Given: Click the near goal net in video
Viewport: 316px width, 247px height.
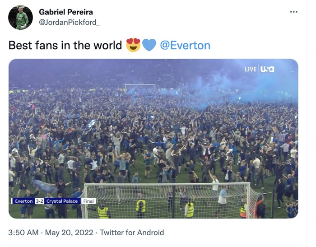Looking at the screenshot, I should tap(167, 200).
